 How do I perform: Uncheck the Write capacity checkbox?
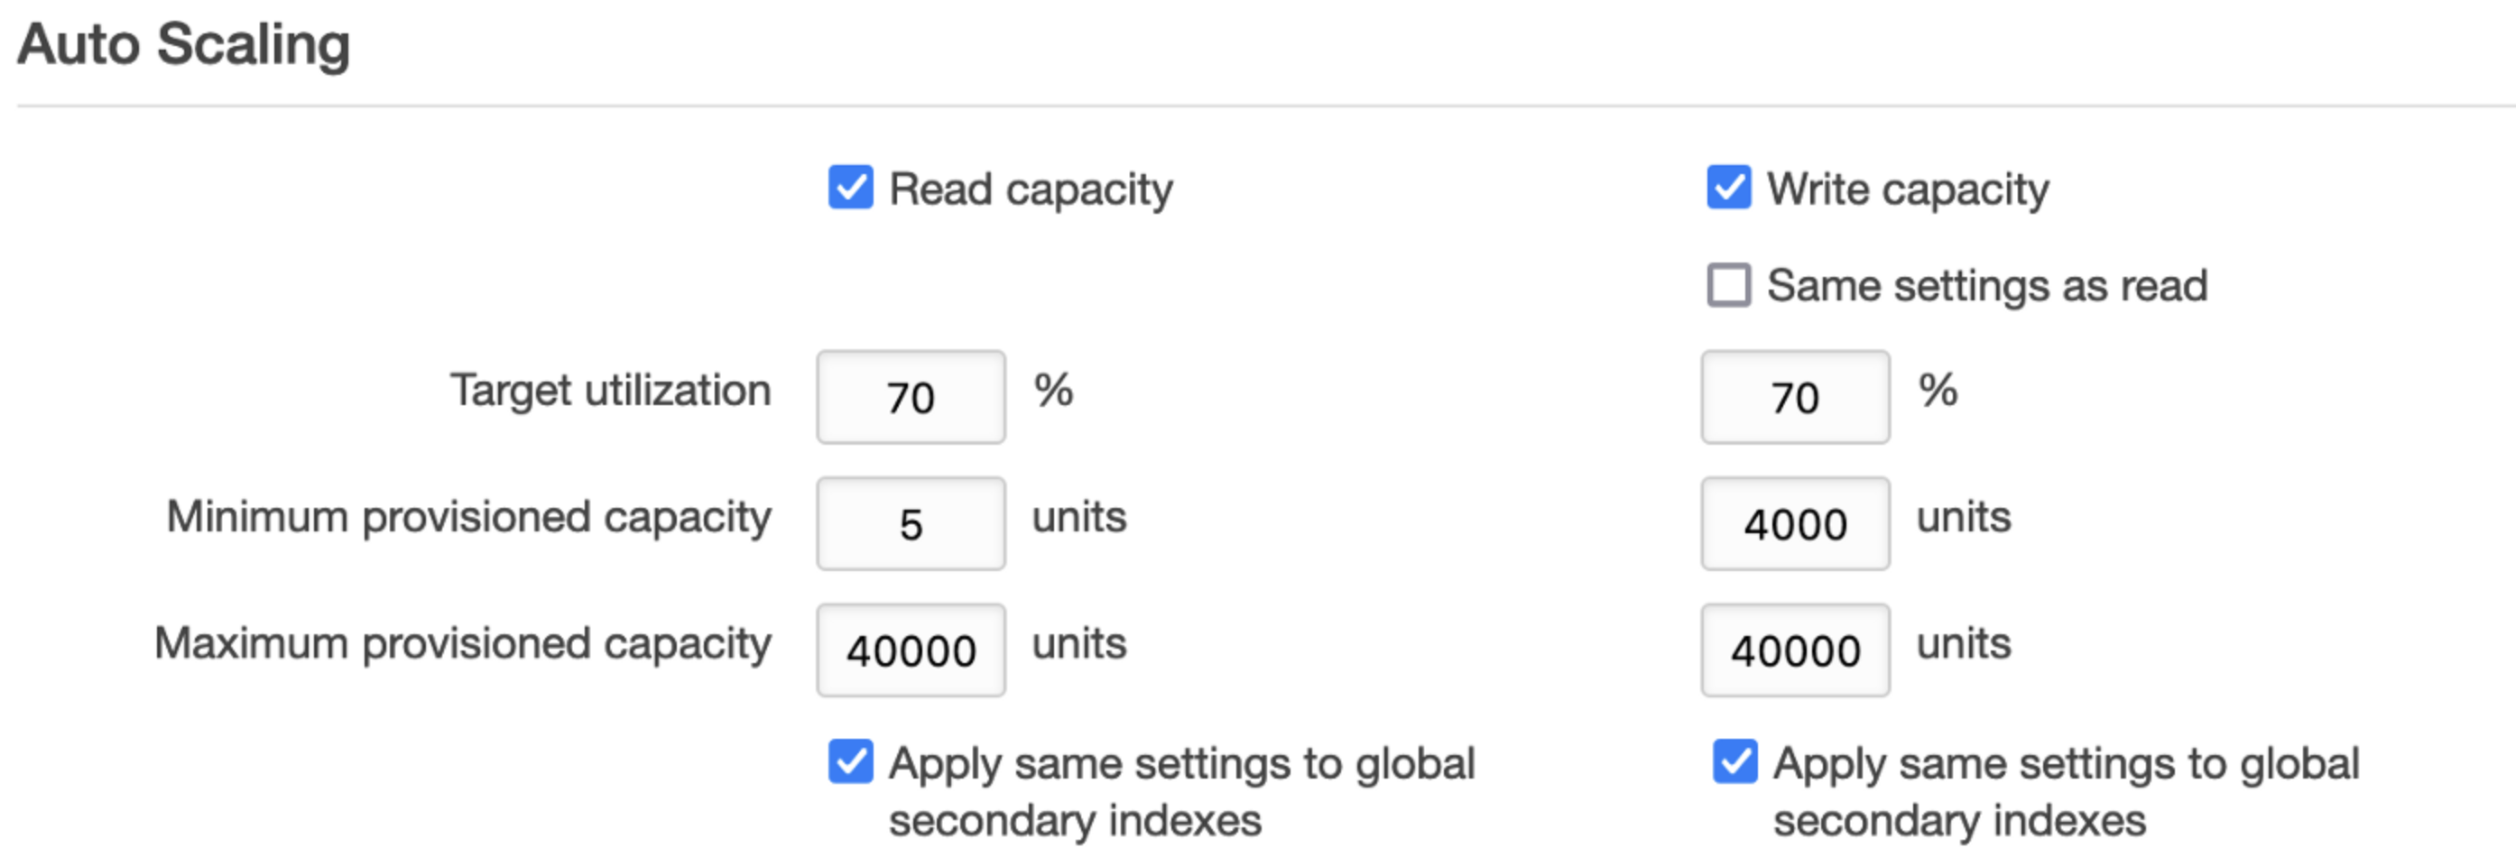point(1728,188)
